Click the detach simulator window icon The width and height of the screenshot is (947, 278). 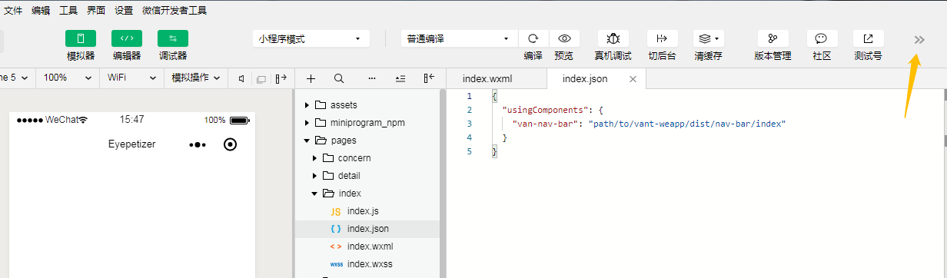pyautogui.click(x=261, y=78)
